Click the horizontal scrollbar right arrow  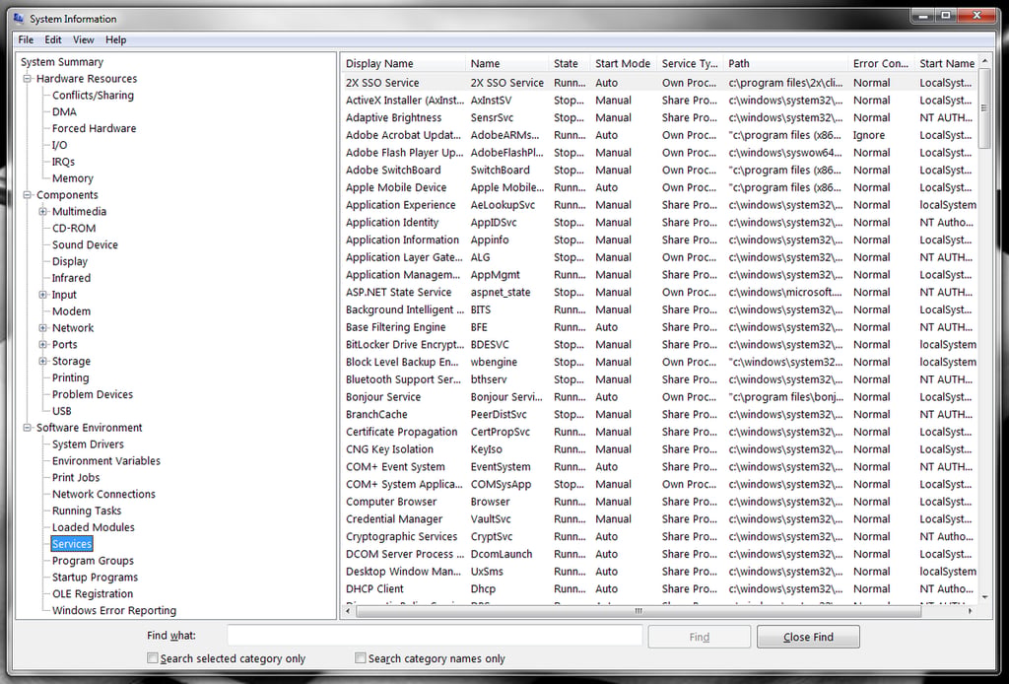coord(971,611)
